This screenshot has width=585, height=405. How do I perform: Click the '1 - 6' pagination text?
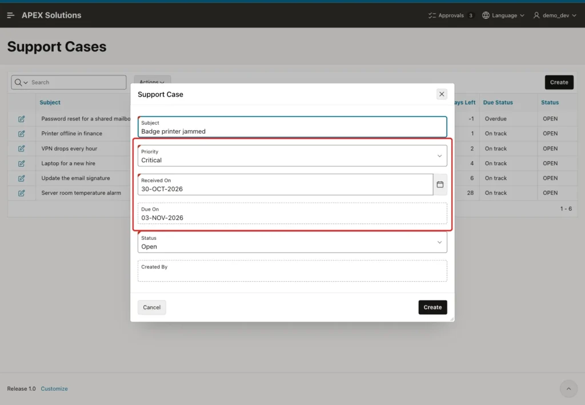pos(566,209)
